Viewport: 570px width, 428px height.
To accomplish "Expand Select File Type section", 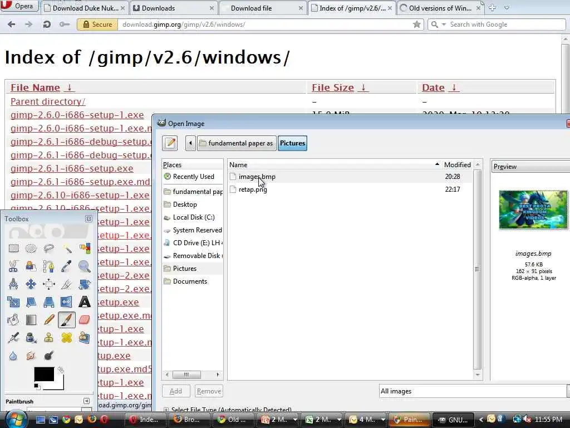I will coord(166,410).
